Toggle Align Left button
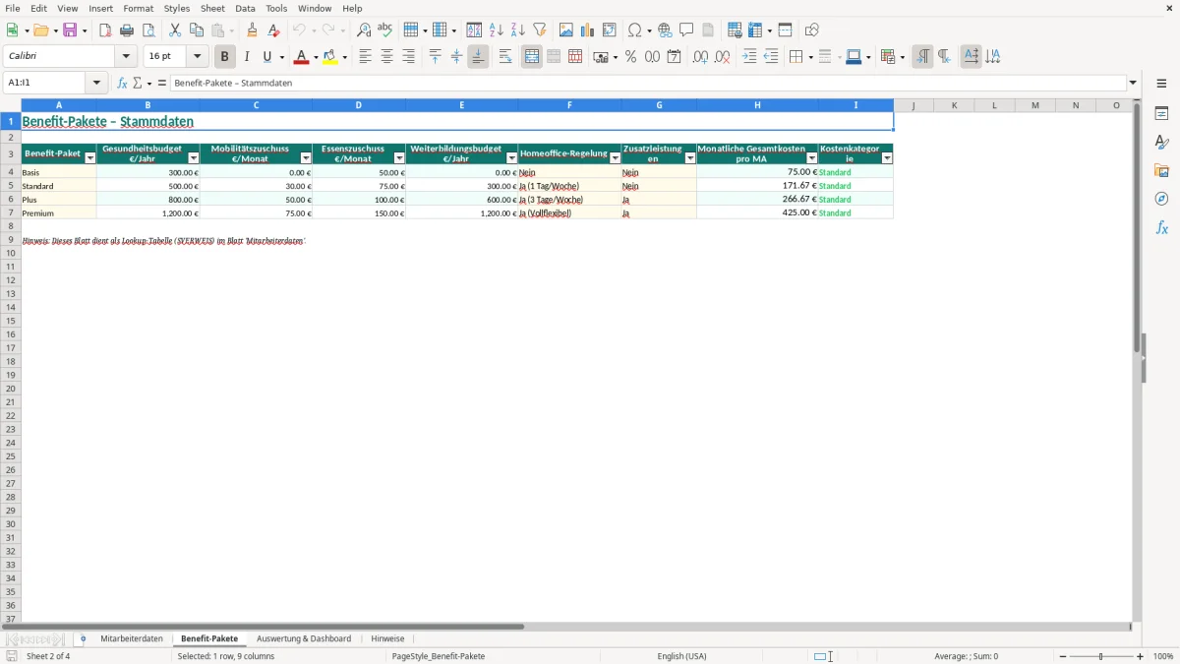Viewport: 1180px width, 664px height. 366,57
